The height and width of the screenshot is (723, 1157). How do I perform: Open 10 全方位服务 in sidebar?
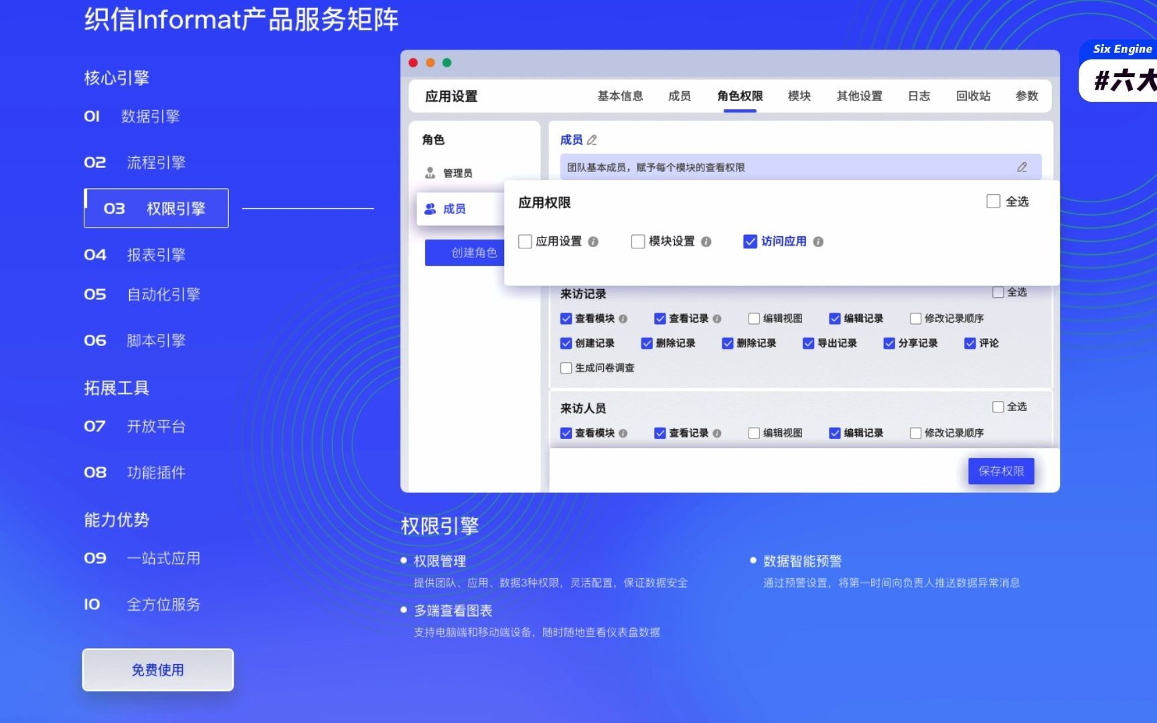[142, 605]
